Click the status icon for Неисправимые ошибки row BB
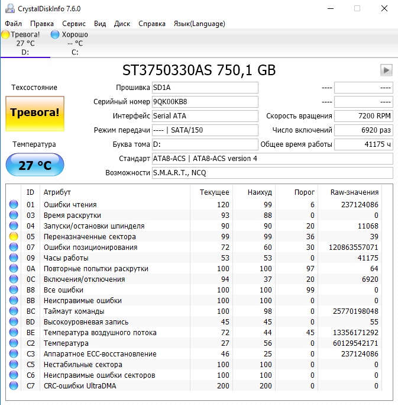 14,300
